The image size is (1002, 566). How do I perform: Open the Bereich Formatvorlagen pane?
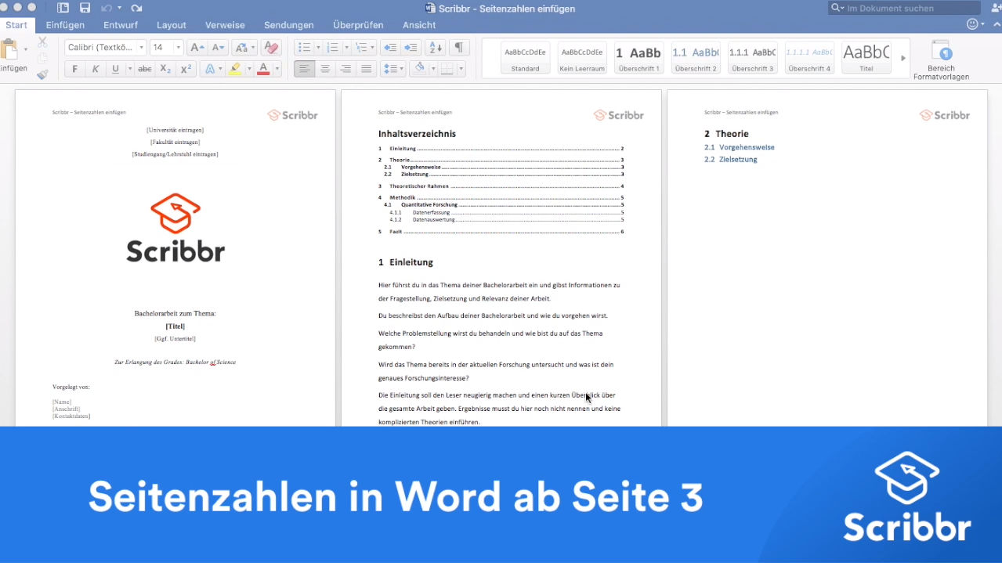pos(941,60)
